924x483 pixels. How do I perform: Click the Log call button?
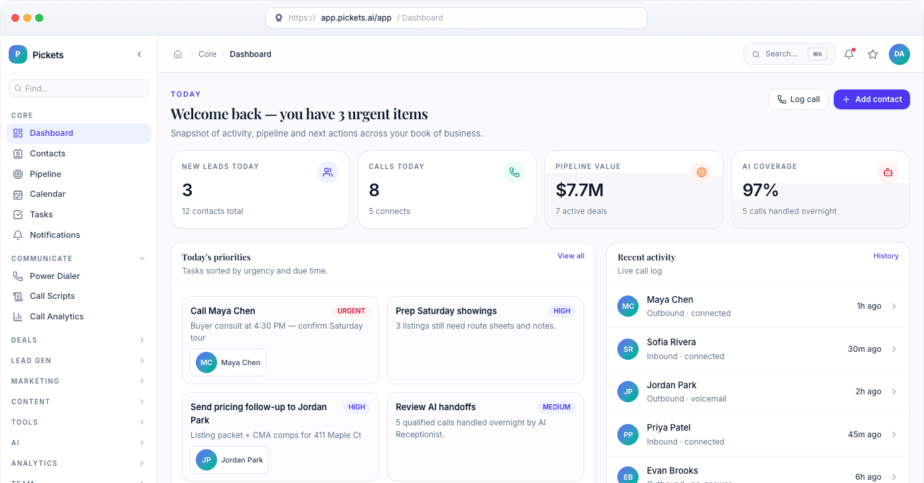(x=799, y=99)
